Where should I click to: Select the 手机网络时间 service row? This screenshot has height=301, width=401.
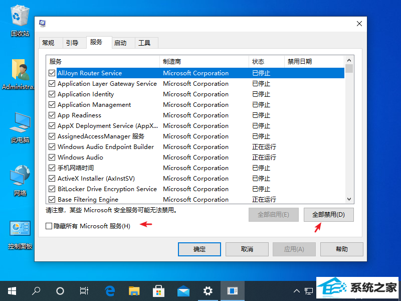195,168
